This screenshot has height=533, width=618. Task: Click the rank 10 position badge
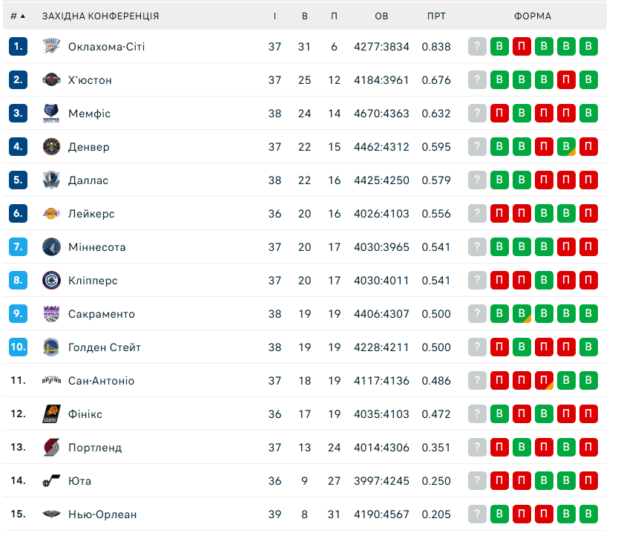coord(19,347)
